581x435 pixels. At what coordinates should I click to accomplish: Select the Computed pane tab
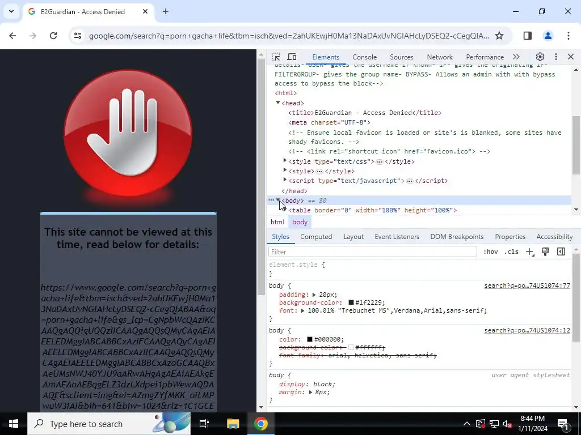[316, 237]
